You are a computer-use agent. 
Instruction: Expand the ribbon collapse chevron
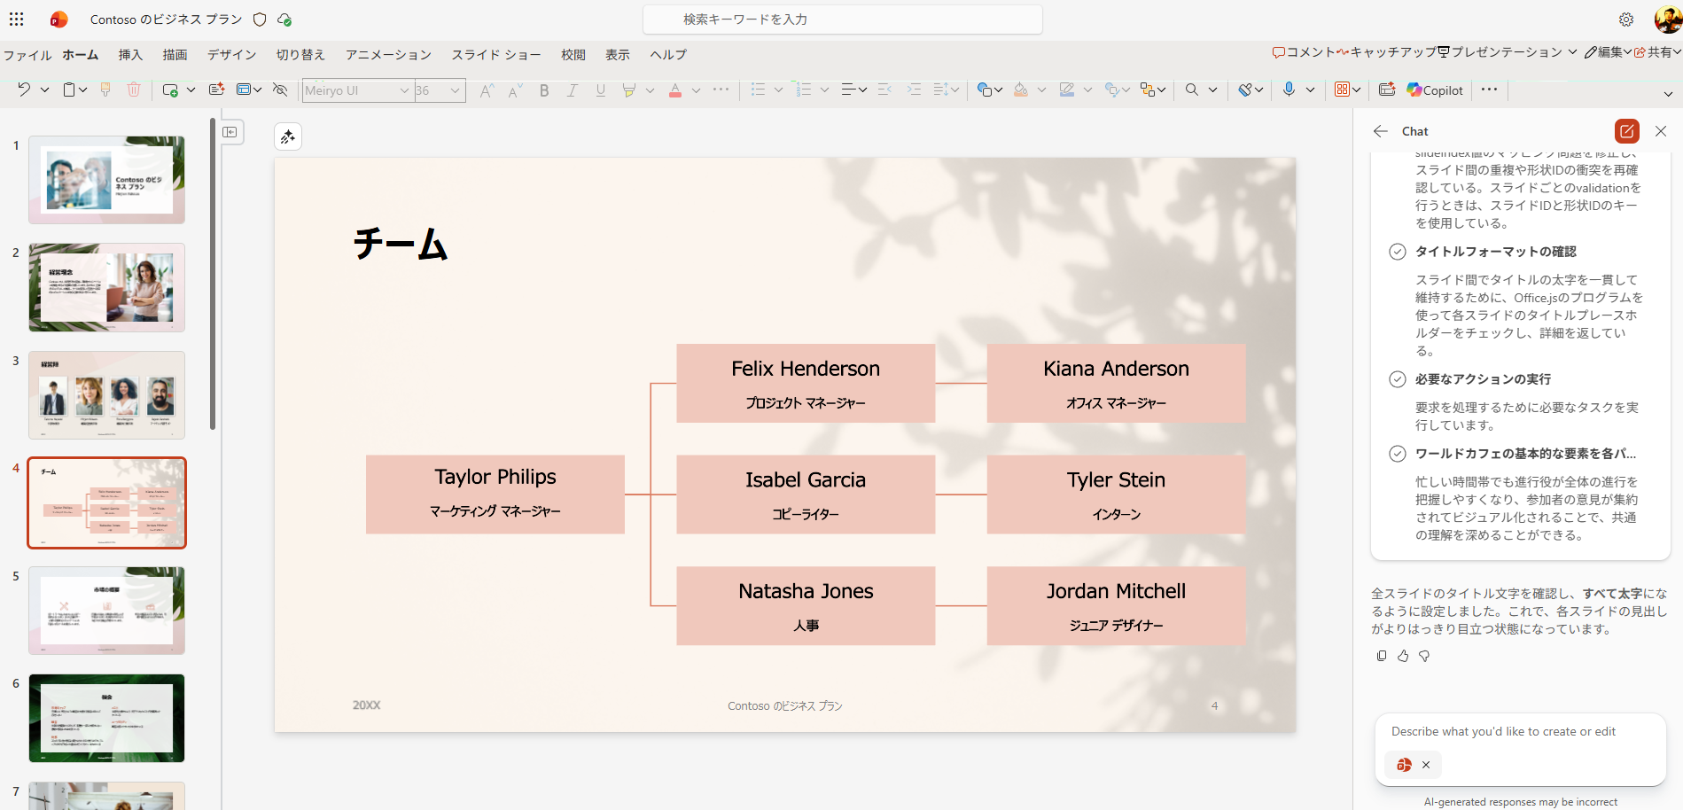(1667, 94)
